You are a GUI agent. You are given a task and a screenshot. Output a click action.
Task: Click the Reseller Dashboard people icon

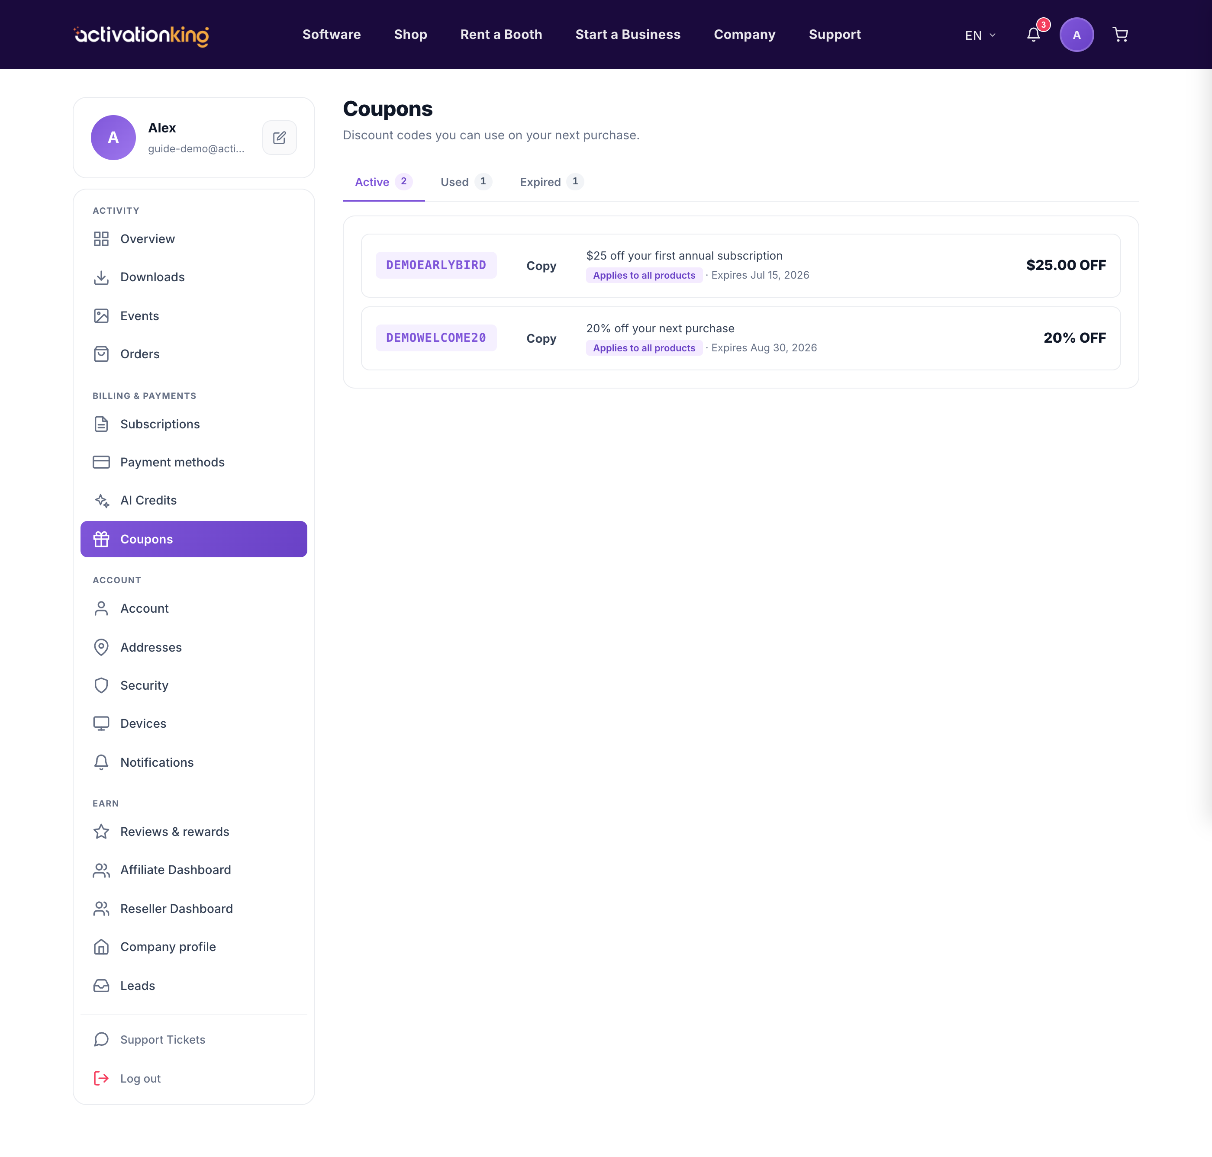[101, 909]
